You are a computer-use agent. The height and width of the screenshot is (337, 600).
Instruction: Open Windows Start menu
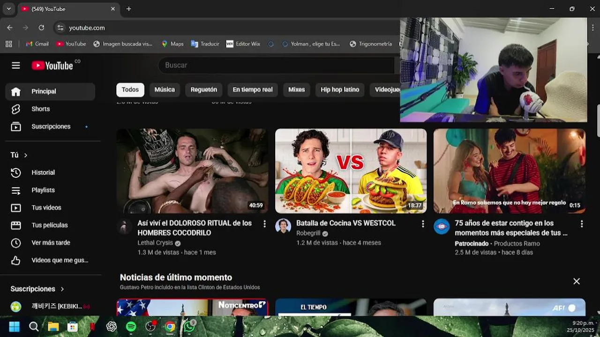(15, 327)
